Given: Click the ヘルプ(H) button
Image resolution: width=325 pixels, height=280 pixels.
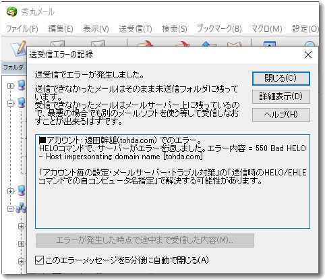Looking at the screenshot, I should (281, 115).
